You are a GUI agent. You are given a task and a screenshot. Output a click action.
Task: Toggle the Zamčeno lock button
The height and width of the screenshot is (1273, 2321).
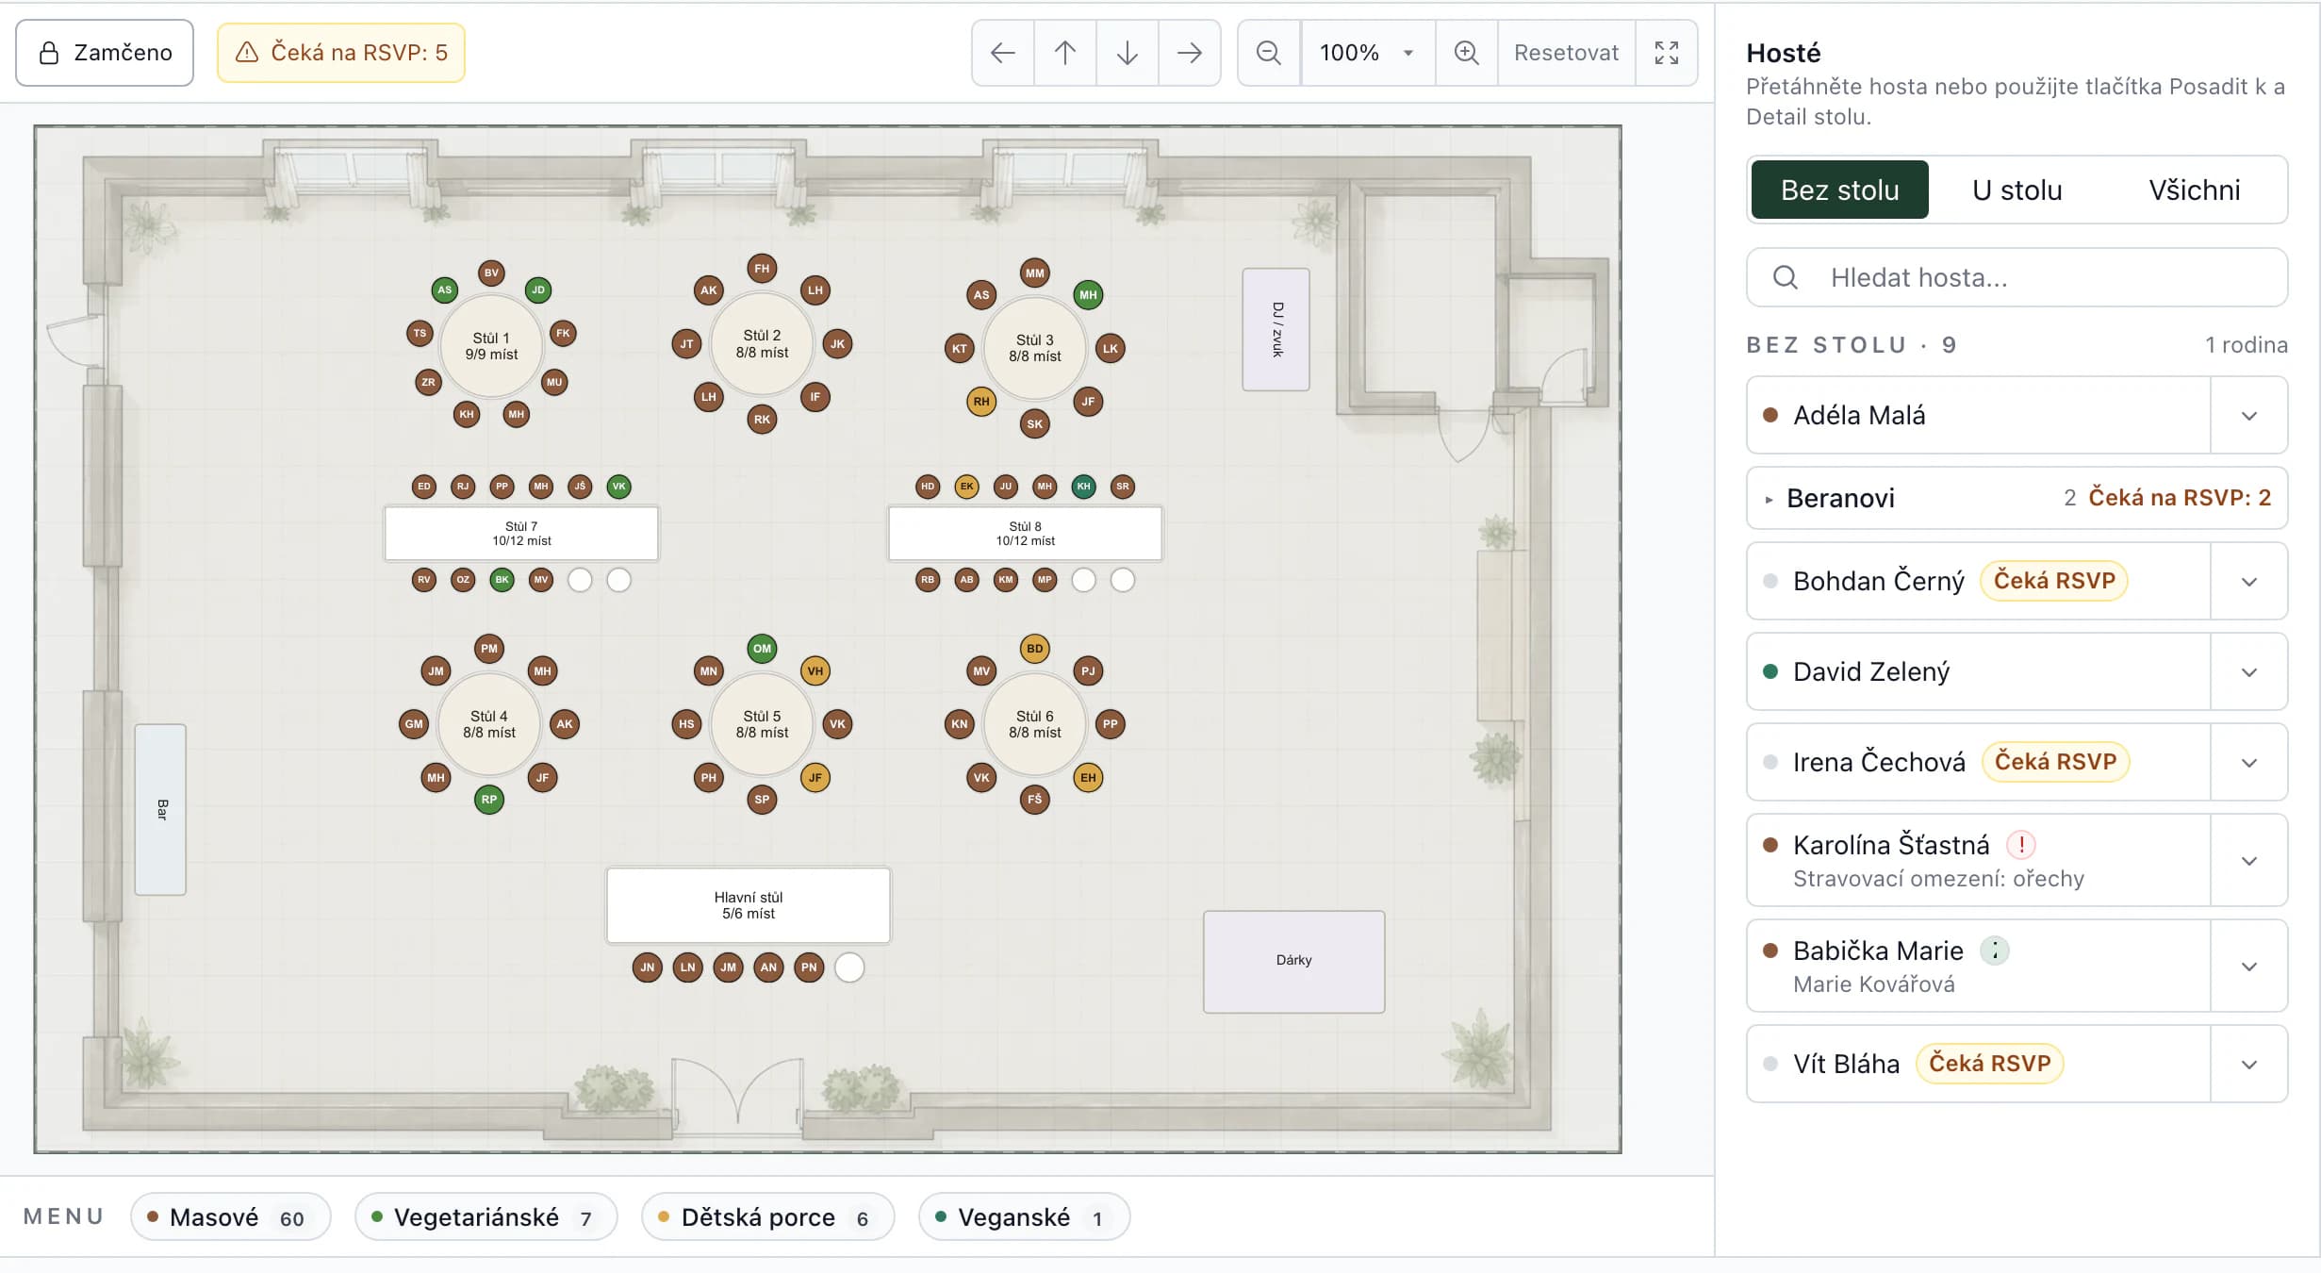(105, 53)
